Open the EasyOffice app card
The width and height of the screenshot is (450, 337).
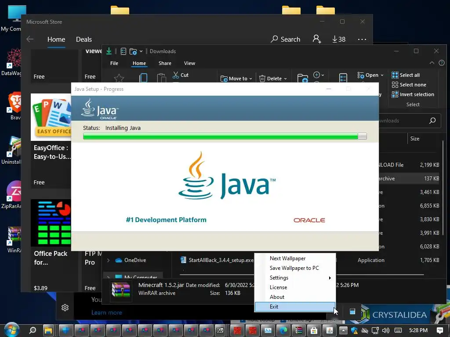[x=51, y=140]
